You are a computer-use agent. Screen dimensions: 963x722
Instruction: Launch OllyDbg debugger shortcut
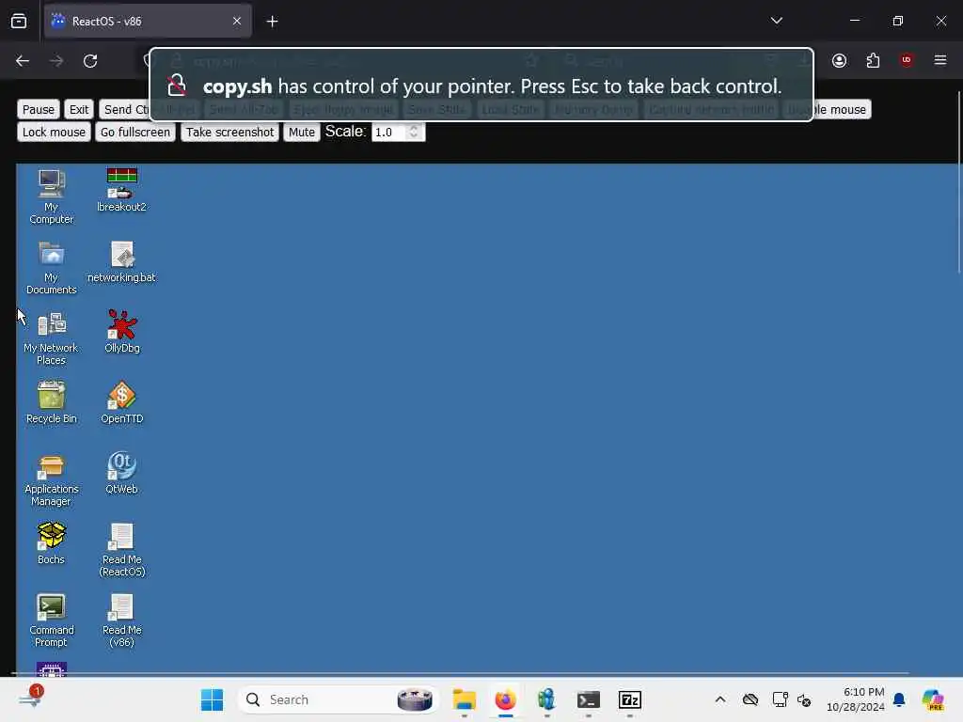121,332
